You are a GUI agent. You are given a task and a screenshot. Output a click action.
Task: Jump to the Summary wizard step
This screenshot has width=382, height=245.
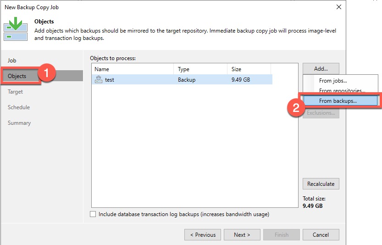[19, 123]
